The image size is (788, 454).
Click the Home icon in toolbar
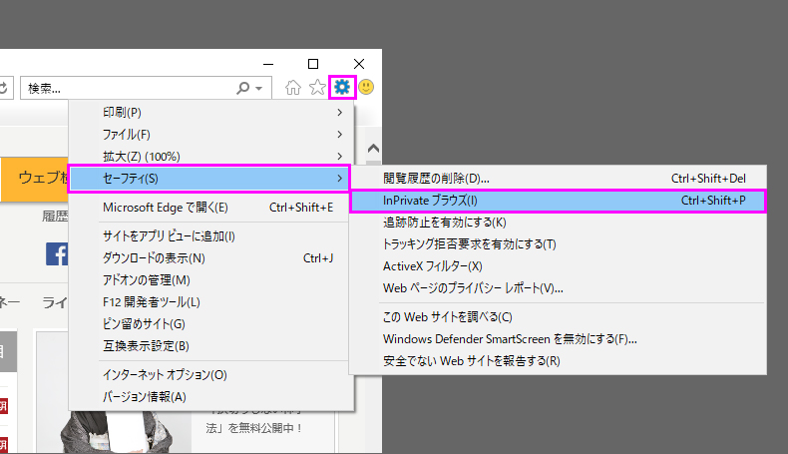pyautogui.click(x=293, y=88)
